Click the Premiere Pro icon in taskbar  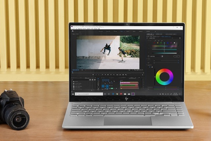pyautogui.click(x=134, y=94)
